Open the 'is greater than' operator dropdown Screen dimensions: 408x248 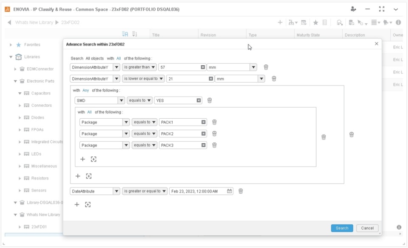pyautogui.click(x=139, y=67)
